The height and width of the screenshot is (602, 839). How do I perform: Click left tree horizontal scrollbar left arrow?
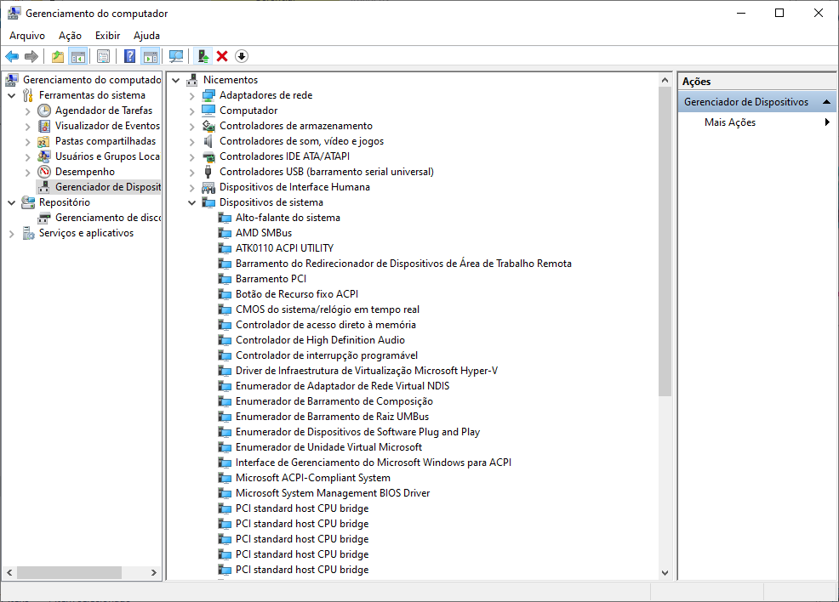point(9,572)
